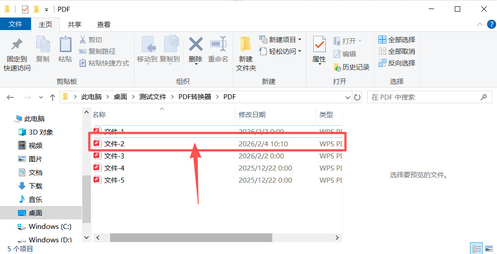Expand the recent locations chevron
This screenshot has width=497, height=254.
[41, 97]
